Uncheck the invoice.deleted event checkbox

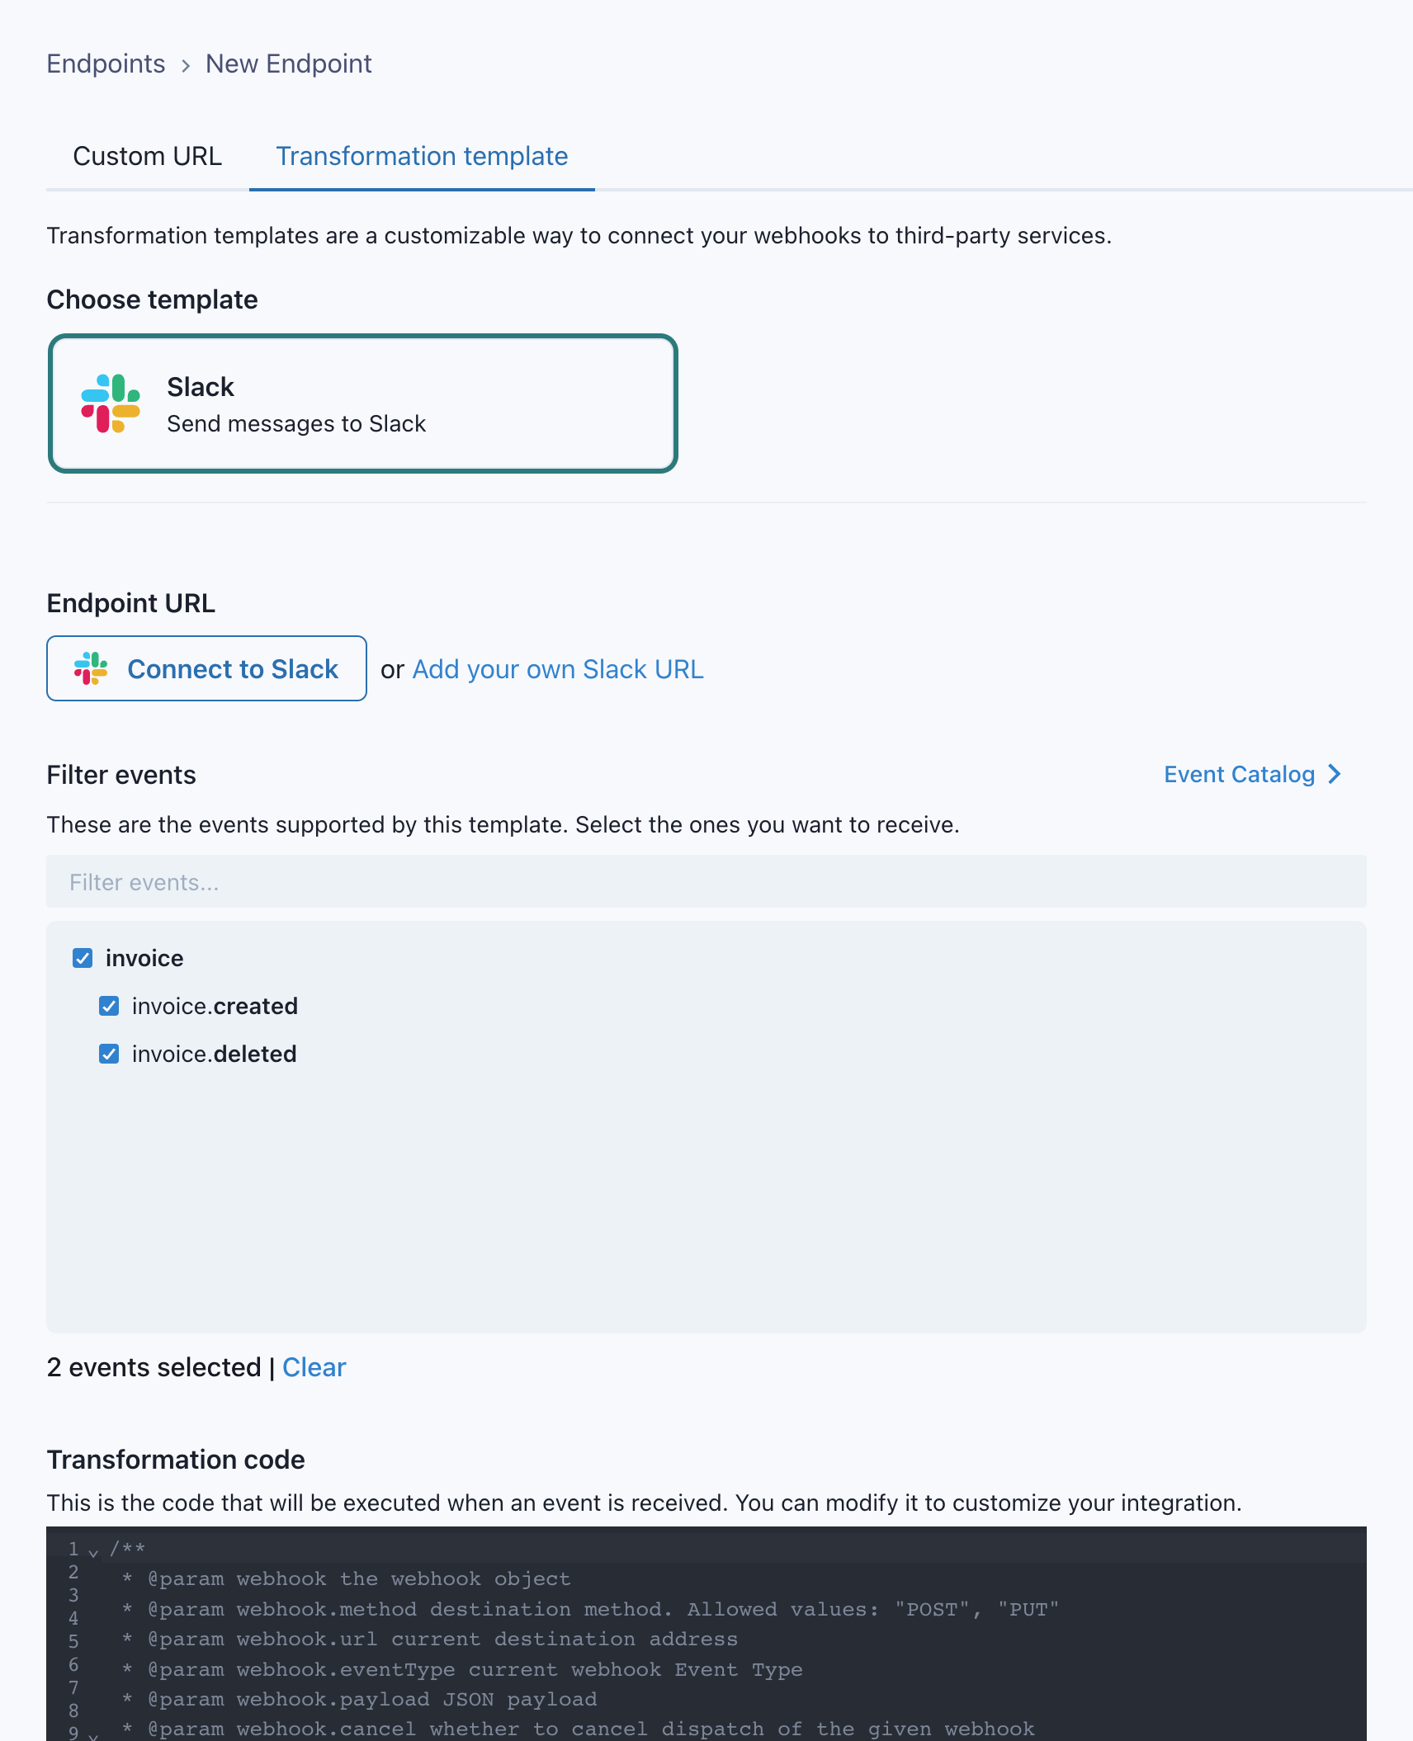pos(109,1054)
